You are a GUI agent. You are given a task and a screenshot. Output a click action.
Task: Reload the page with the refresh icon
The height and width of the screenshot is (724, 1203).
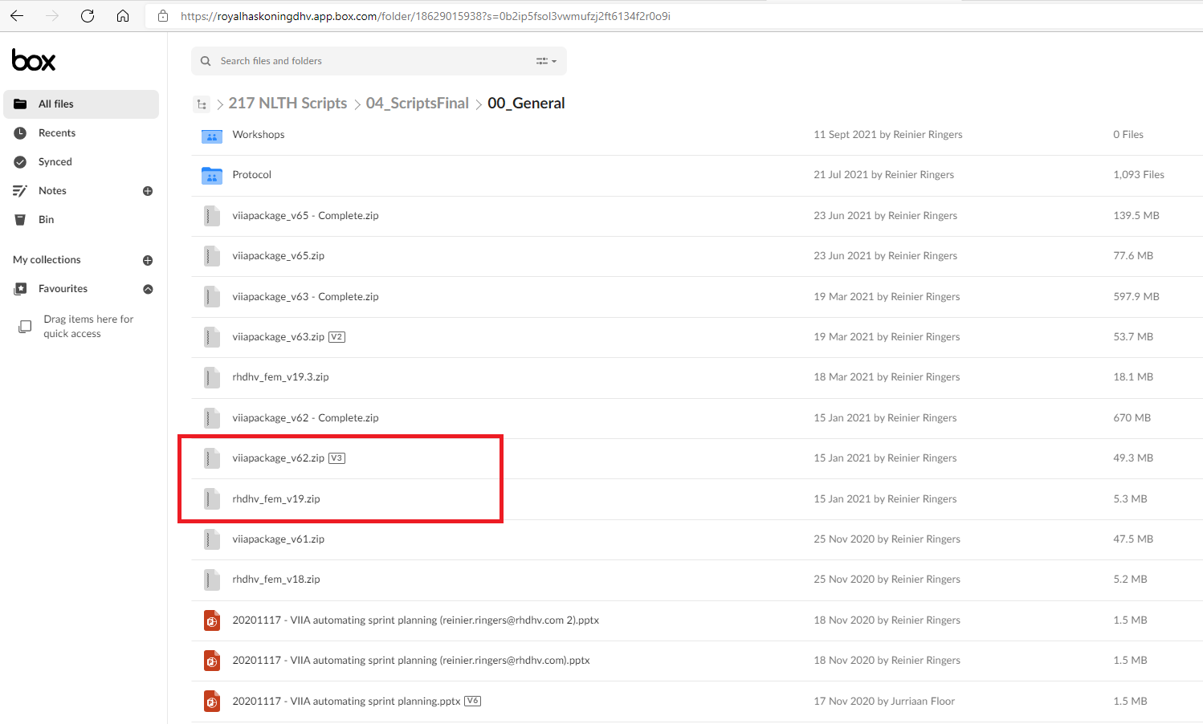[x=88, y=16]
